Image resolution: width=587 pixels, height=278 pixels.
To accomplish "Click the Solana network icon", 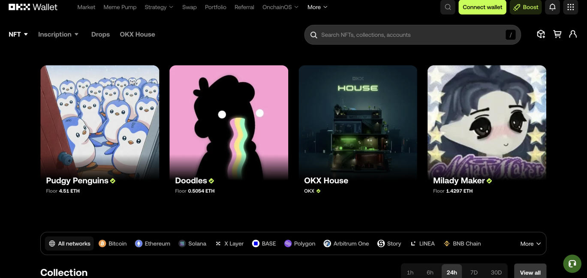I will [182, 243].
